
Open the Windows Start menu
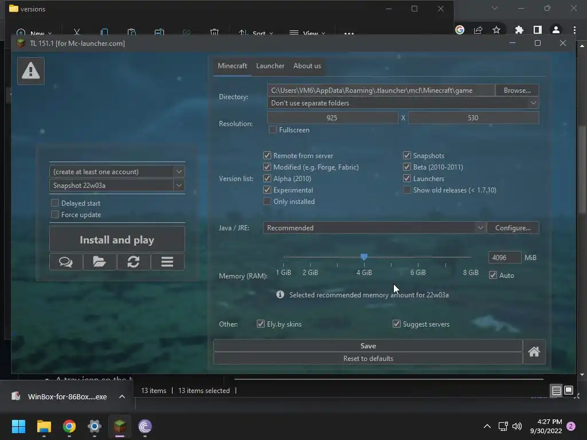pos(19,426)
